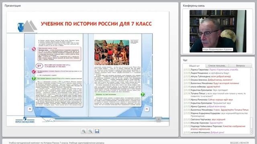Click the green question mark icon on the right page

coord(143,94)
